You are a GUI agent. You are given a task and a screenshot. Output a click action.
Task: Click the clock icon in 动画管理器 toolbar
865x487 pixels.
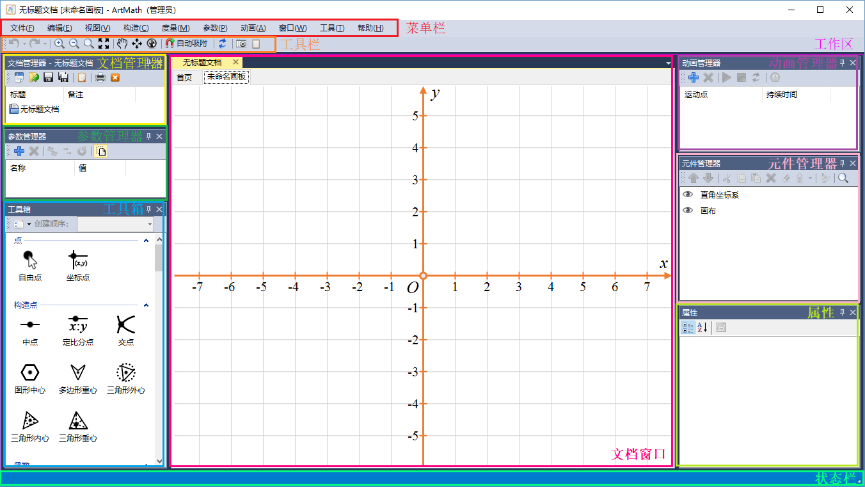[775, 77]
